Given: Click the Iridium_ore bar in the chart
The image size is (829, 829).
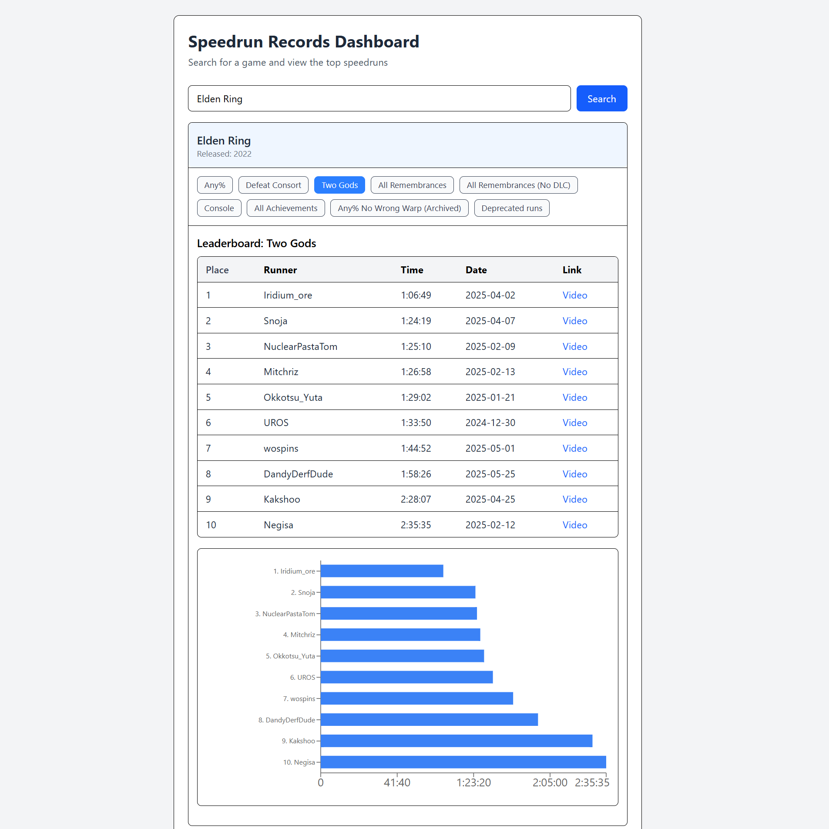Looking at the screenshot, I should point(382,571).
